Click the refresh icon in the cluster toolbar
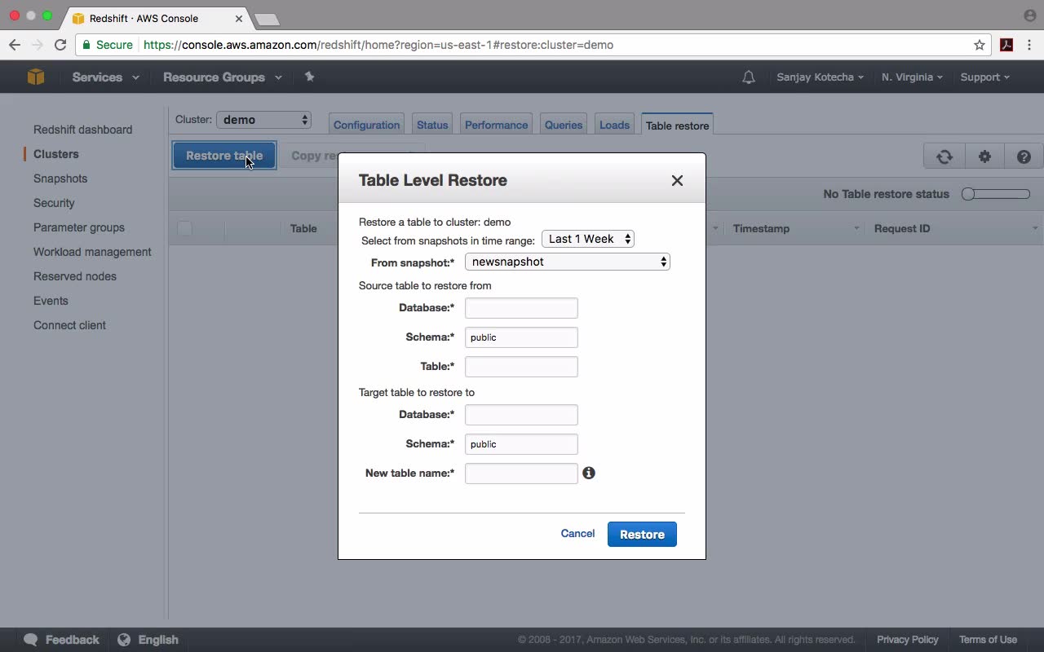Viewport: 1044px width, 652px height. coord(944,156)
